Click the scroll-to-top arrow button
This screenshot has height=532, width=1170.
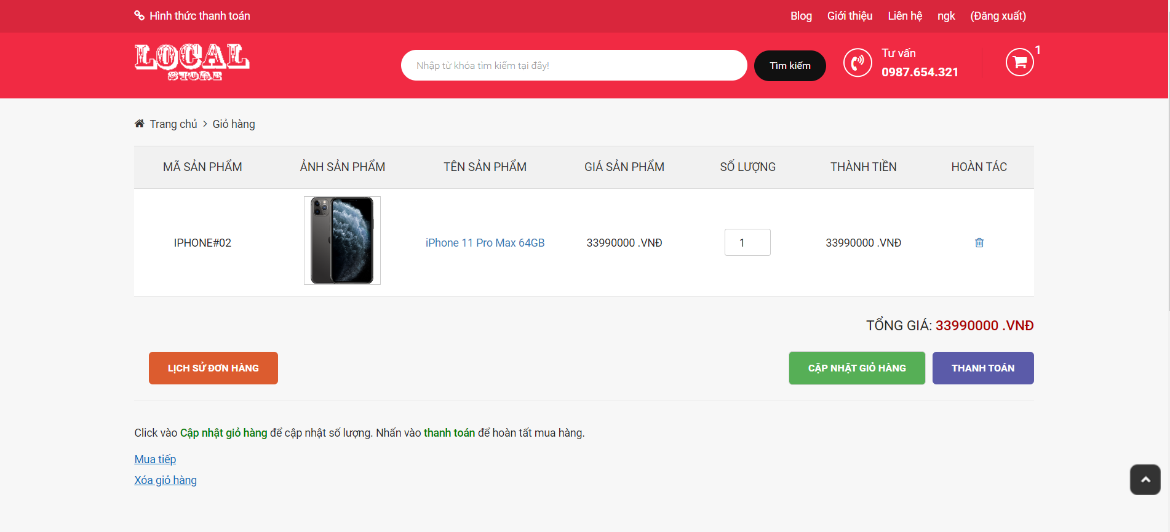[1145, 480]
